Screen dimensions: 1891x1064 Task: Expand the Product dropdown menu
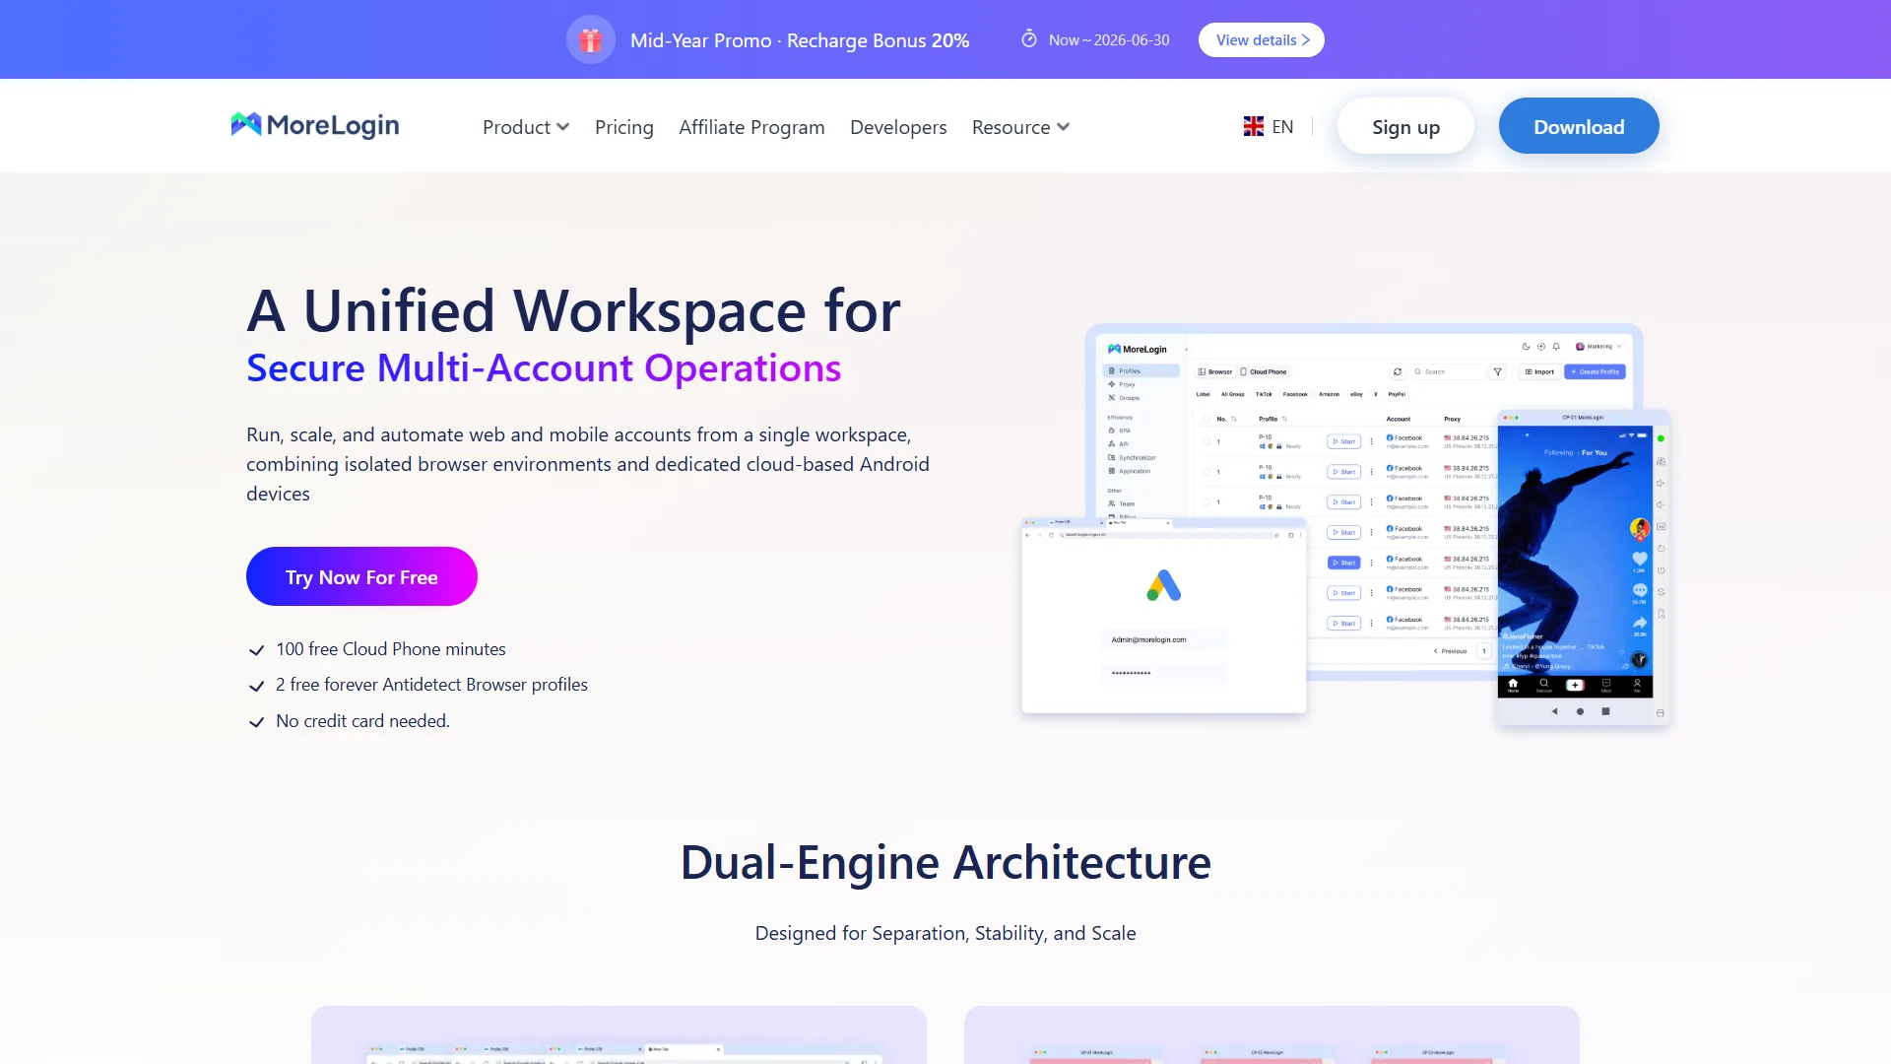(x=526, y=127)
